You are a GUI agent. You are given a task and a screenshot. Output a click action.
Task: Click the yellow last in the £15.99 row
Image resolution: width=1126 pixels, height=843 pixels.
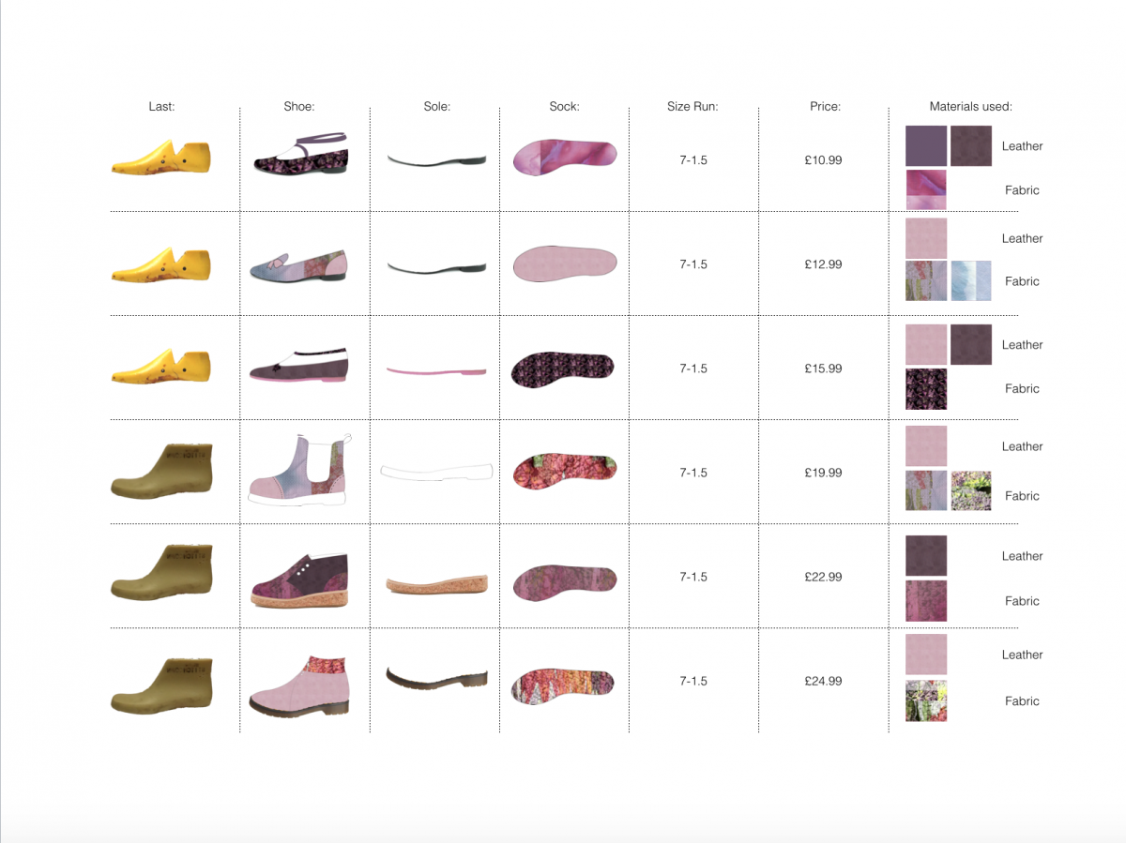pyautogui.click(x=161, y=368)
